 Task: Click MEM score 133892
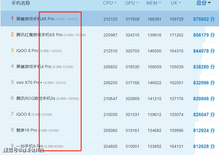point(154,147)
